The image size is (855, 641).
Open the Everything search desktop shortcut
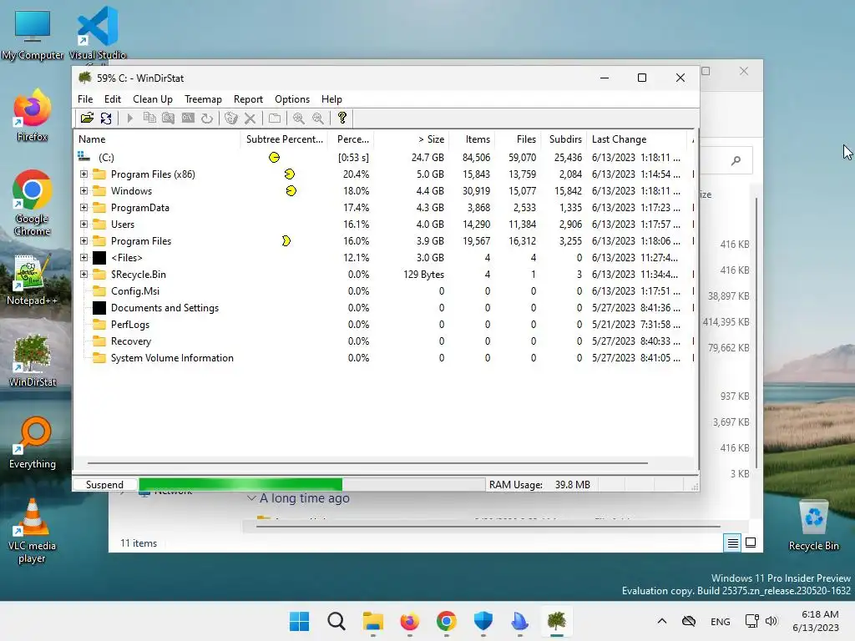(33, 442)
